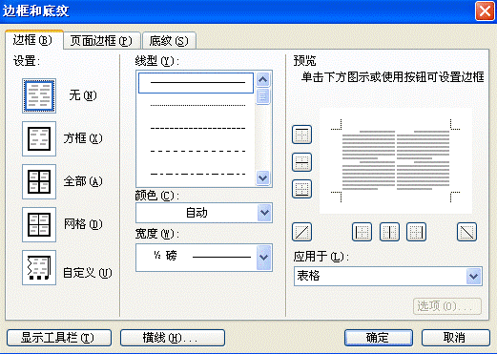Select the 自定义 (Custom) border setting icon
497x354 pixels.
(39, 267)
